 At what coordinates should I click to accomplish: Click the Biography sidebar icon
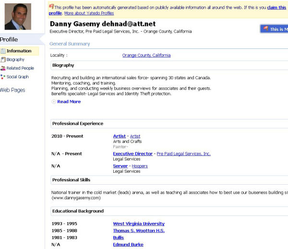point(3,59)
